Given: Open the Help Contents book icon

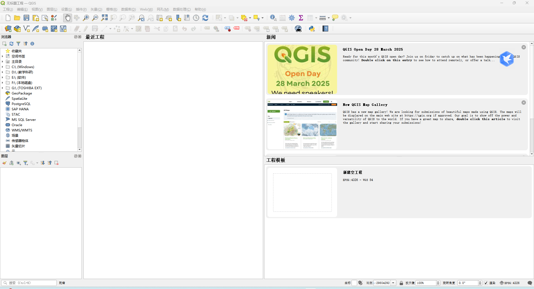Looking at the screenshot, I should coord(325,29).
